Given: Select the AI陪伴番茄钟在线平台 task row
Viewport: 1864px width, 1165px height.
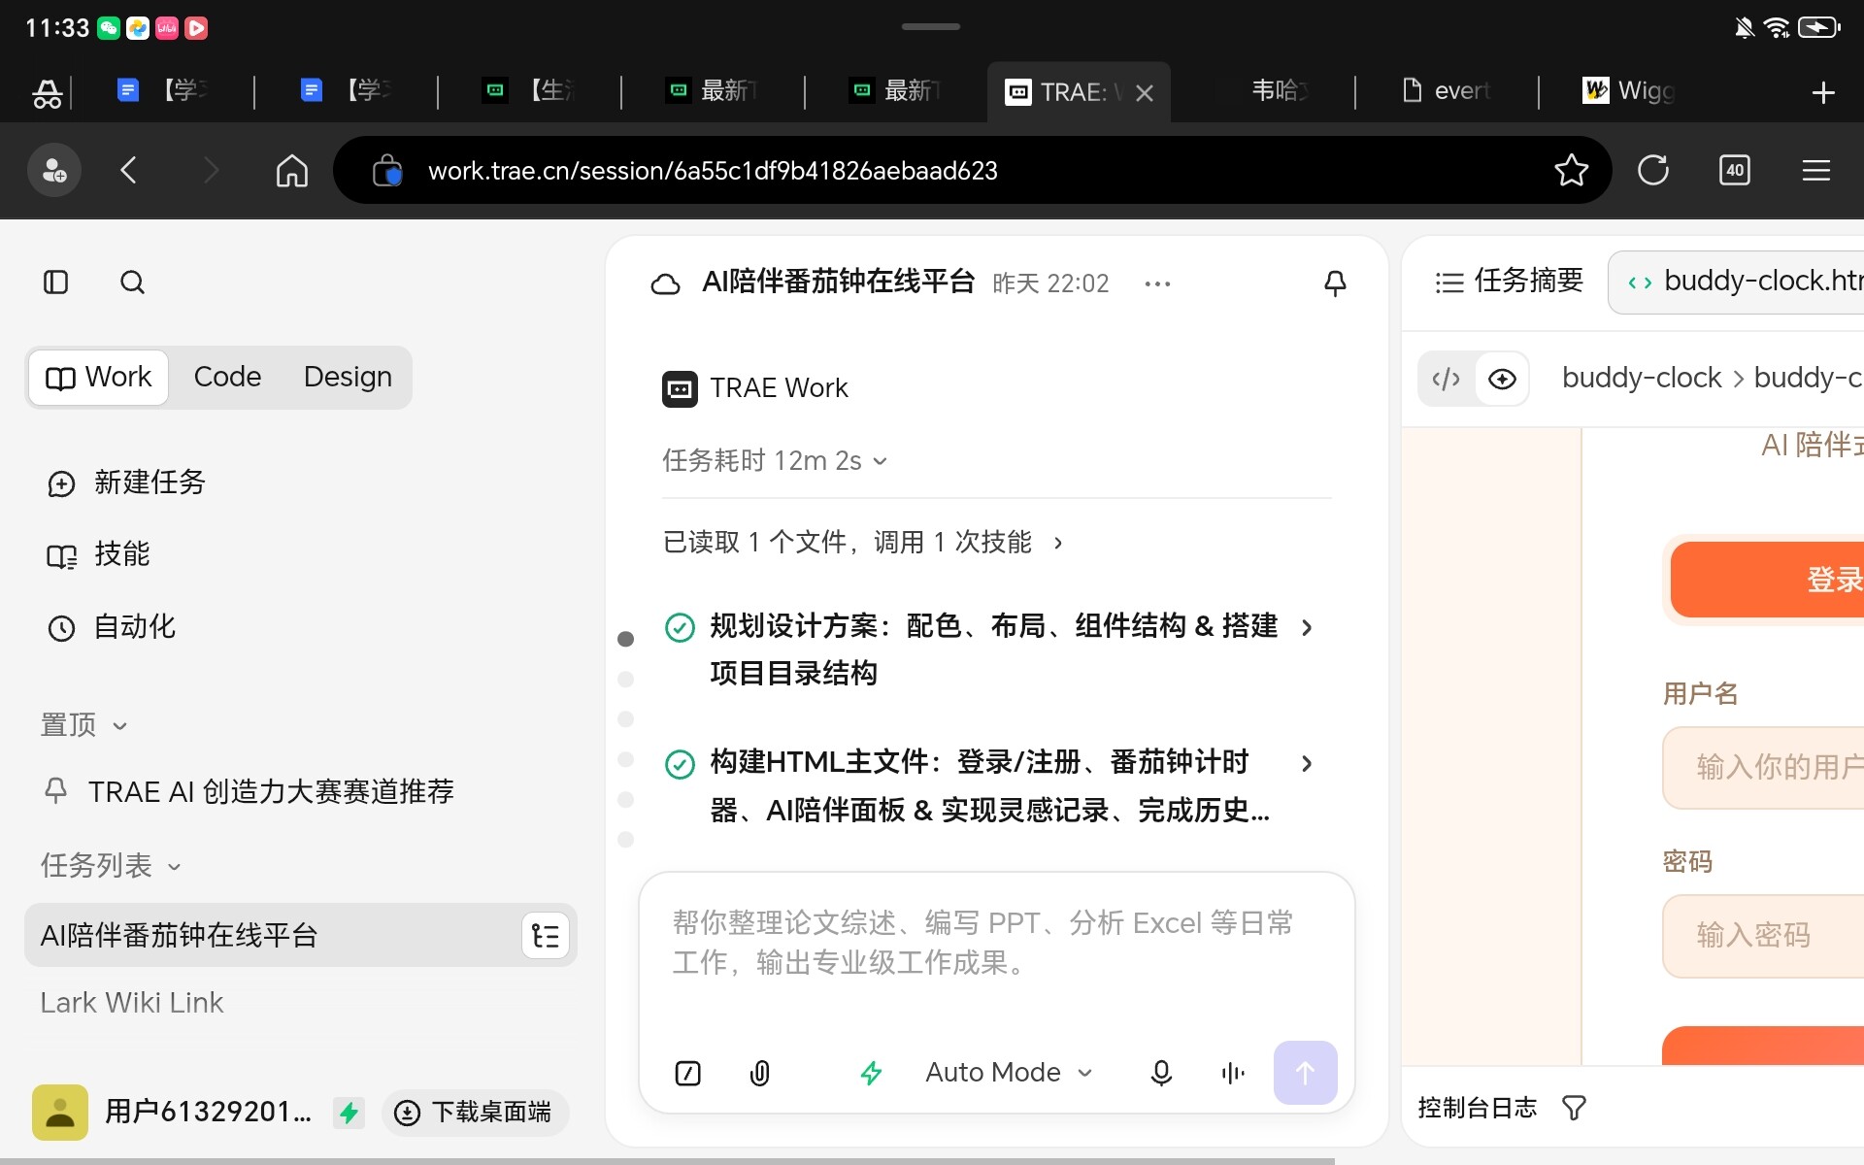Looking at the screenshot, I should (x=301, y=935).
